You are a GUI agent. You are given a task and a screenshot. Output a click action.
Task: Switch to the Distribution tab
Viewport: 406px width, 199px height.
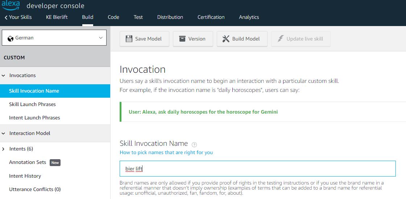coord(170,17)
